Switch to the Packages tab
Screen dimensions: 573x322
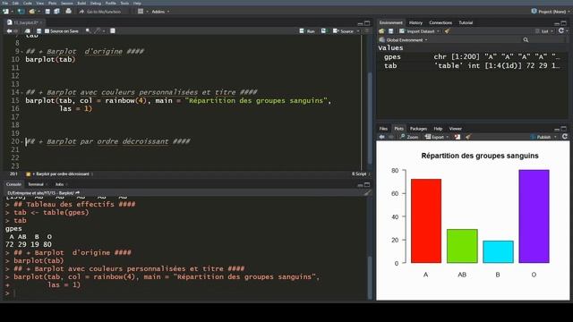point(418,129)
